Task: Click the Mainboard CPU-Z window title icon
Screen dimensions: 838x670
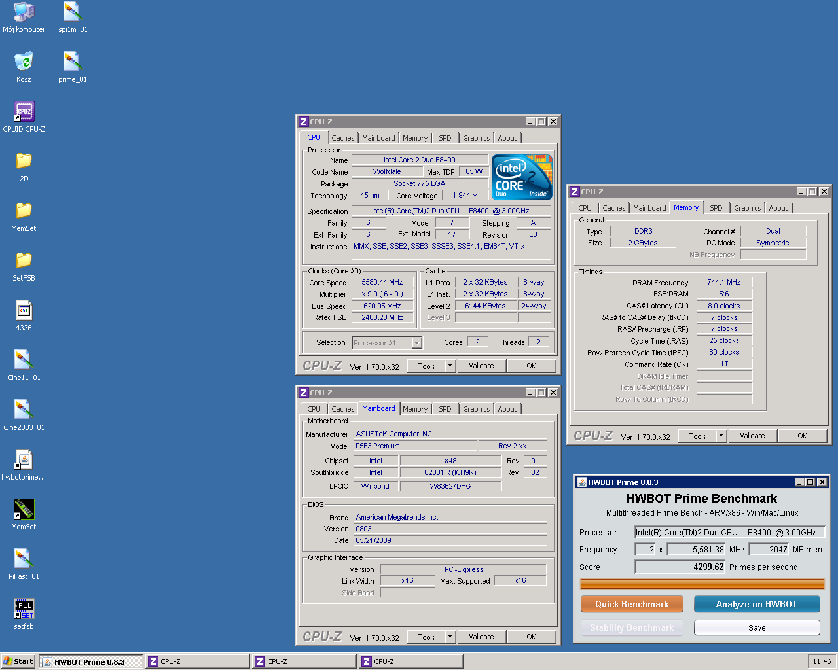Action: click(304, 393)
